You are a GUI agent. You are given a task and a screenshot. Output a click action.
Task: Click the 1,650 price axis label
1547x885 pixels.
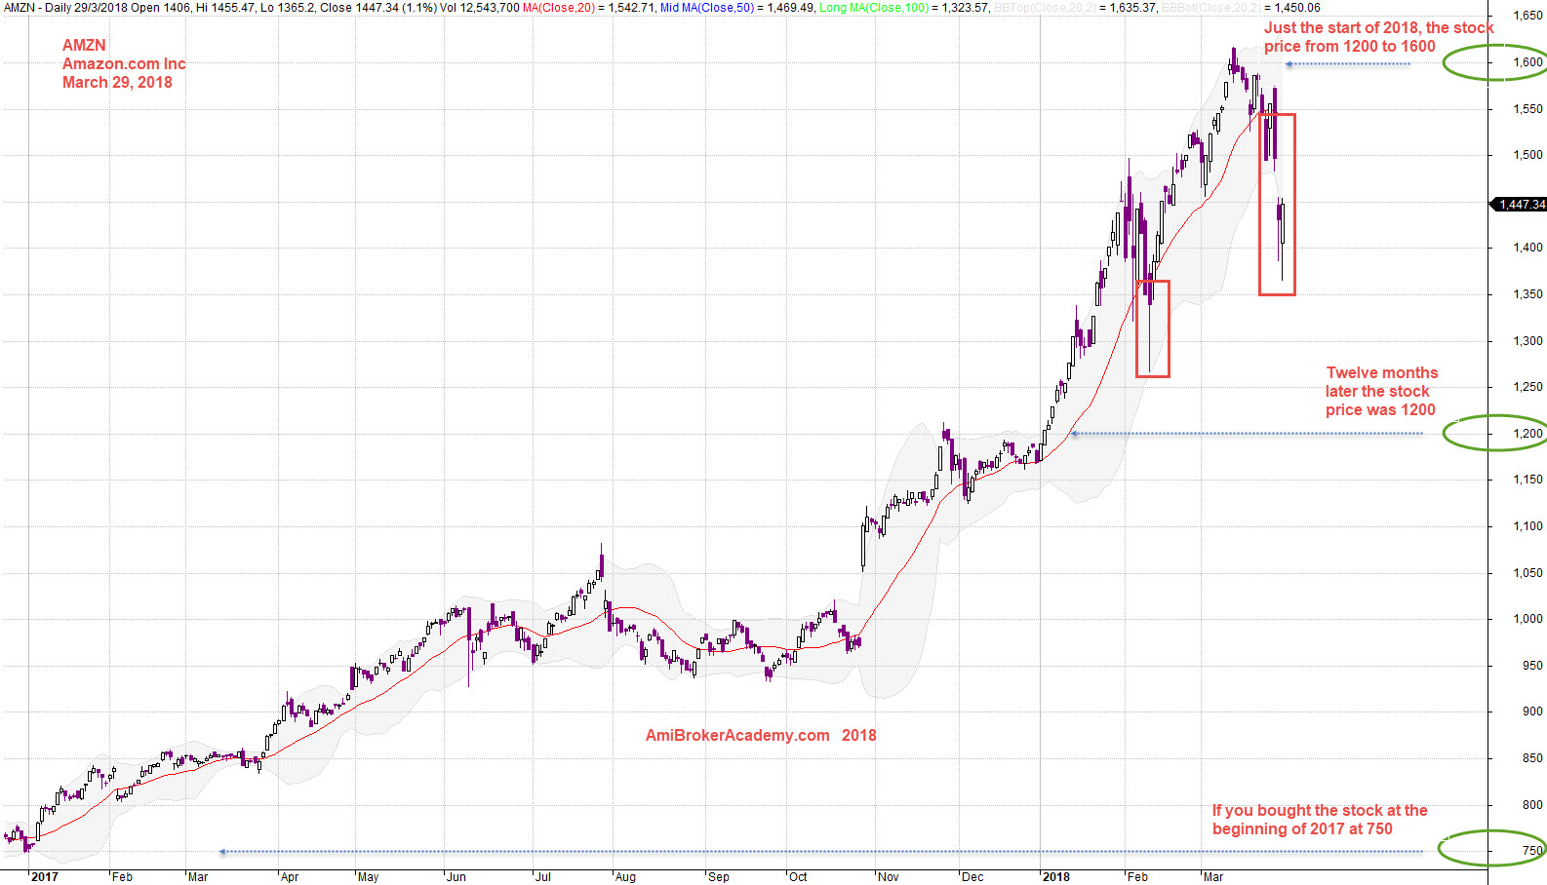click(x=1528, y=16)
